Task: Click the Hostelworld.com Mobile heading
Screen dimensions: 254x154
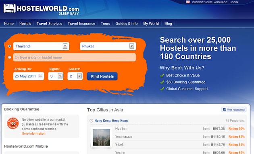Action: (26, 146)
